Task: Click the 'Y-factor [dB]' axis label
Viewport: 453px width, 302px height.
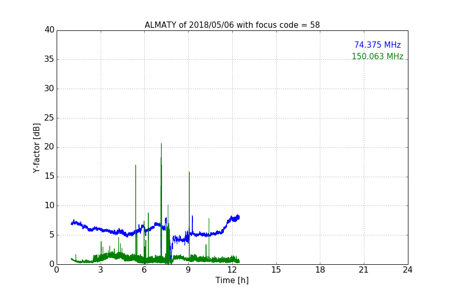Action: 36,148
